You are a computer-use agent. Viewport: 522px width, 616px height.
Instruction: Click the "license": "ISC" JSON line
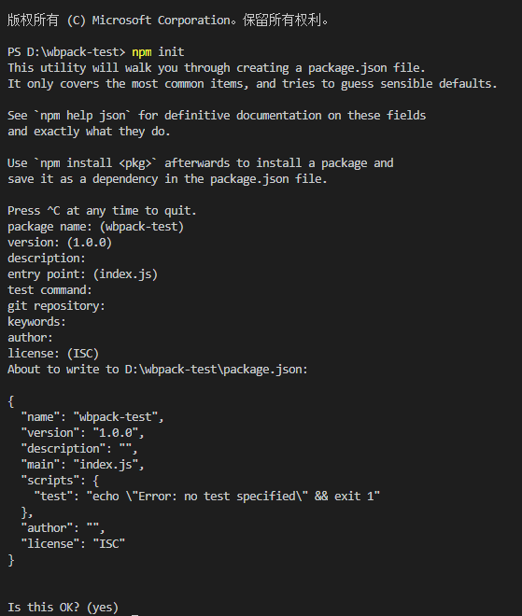pyautogui.click(x=73, y=544)
